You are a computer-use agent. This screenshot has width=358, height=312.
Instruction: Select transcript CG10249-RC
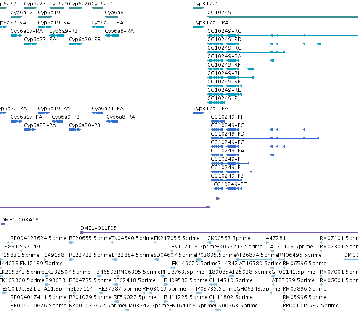tap(224, 48)
